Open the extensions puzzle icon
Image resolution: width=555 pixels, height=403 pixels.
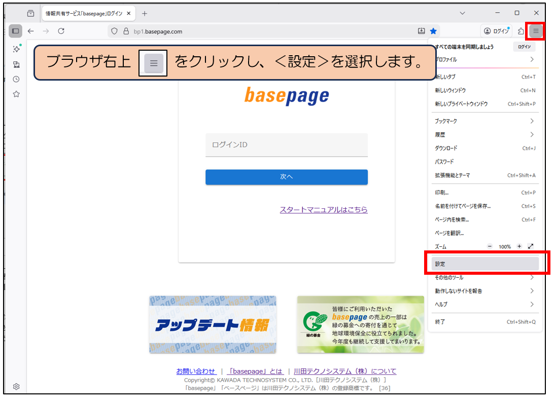click(x=521, y=31)
